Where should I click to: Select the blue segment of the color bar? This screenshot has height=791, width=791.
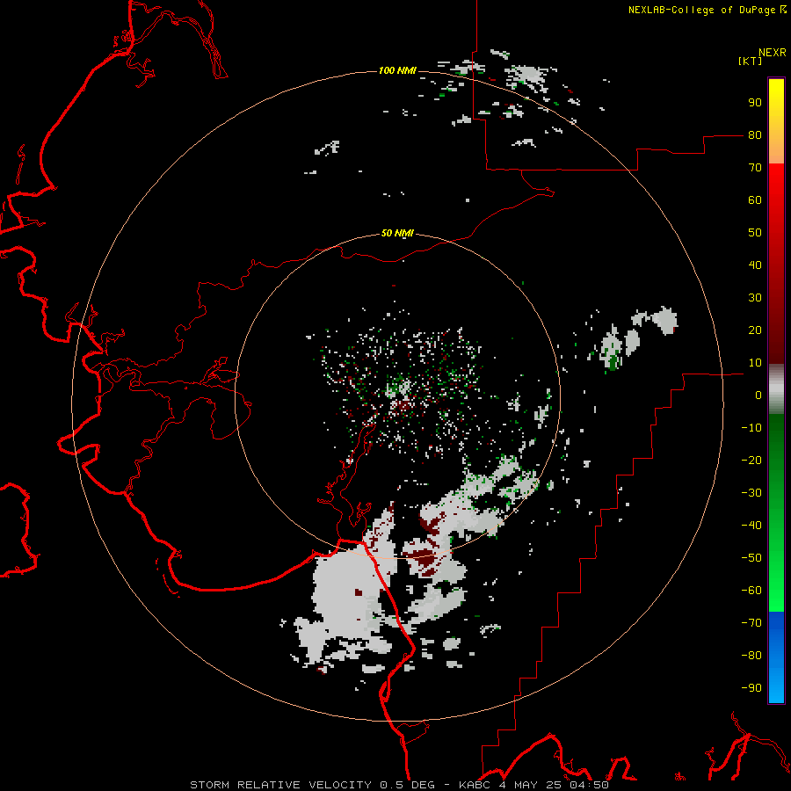point(776,657)
